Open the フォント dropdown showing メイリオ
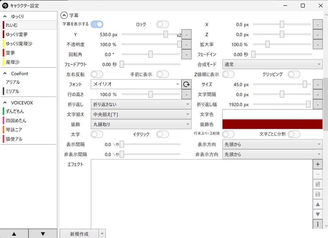This screenshot has height=238, width=328. (136, 84)
